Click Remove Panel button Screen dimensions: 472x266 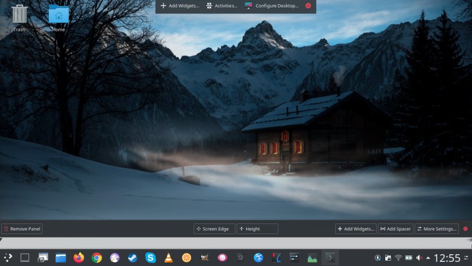coord(22,229)
